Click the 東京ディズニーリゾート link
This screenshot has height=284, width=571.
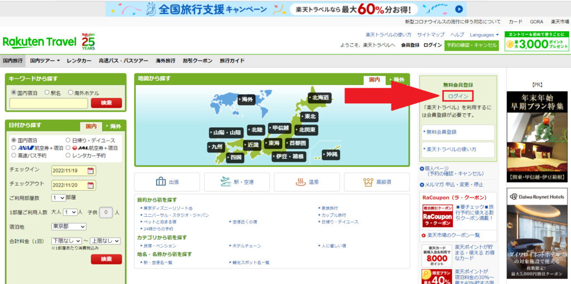(x=167, y=208)
